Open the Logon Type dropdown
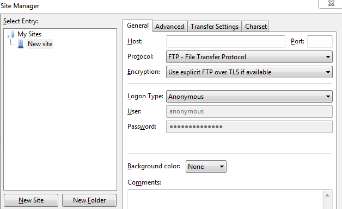The width and height of the screenshot is (342, 209). (x=249, y=96)
